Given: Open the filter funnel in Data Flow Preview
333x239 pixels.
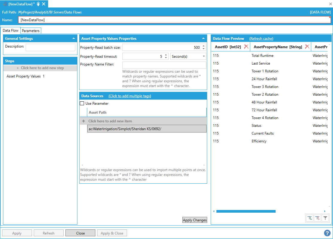Looking at the screenshot, I should (x=325, y=218).
